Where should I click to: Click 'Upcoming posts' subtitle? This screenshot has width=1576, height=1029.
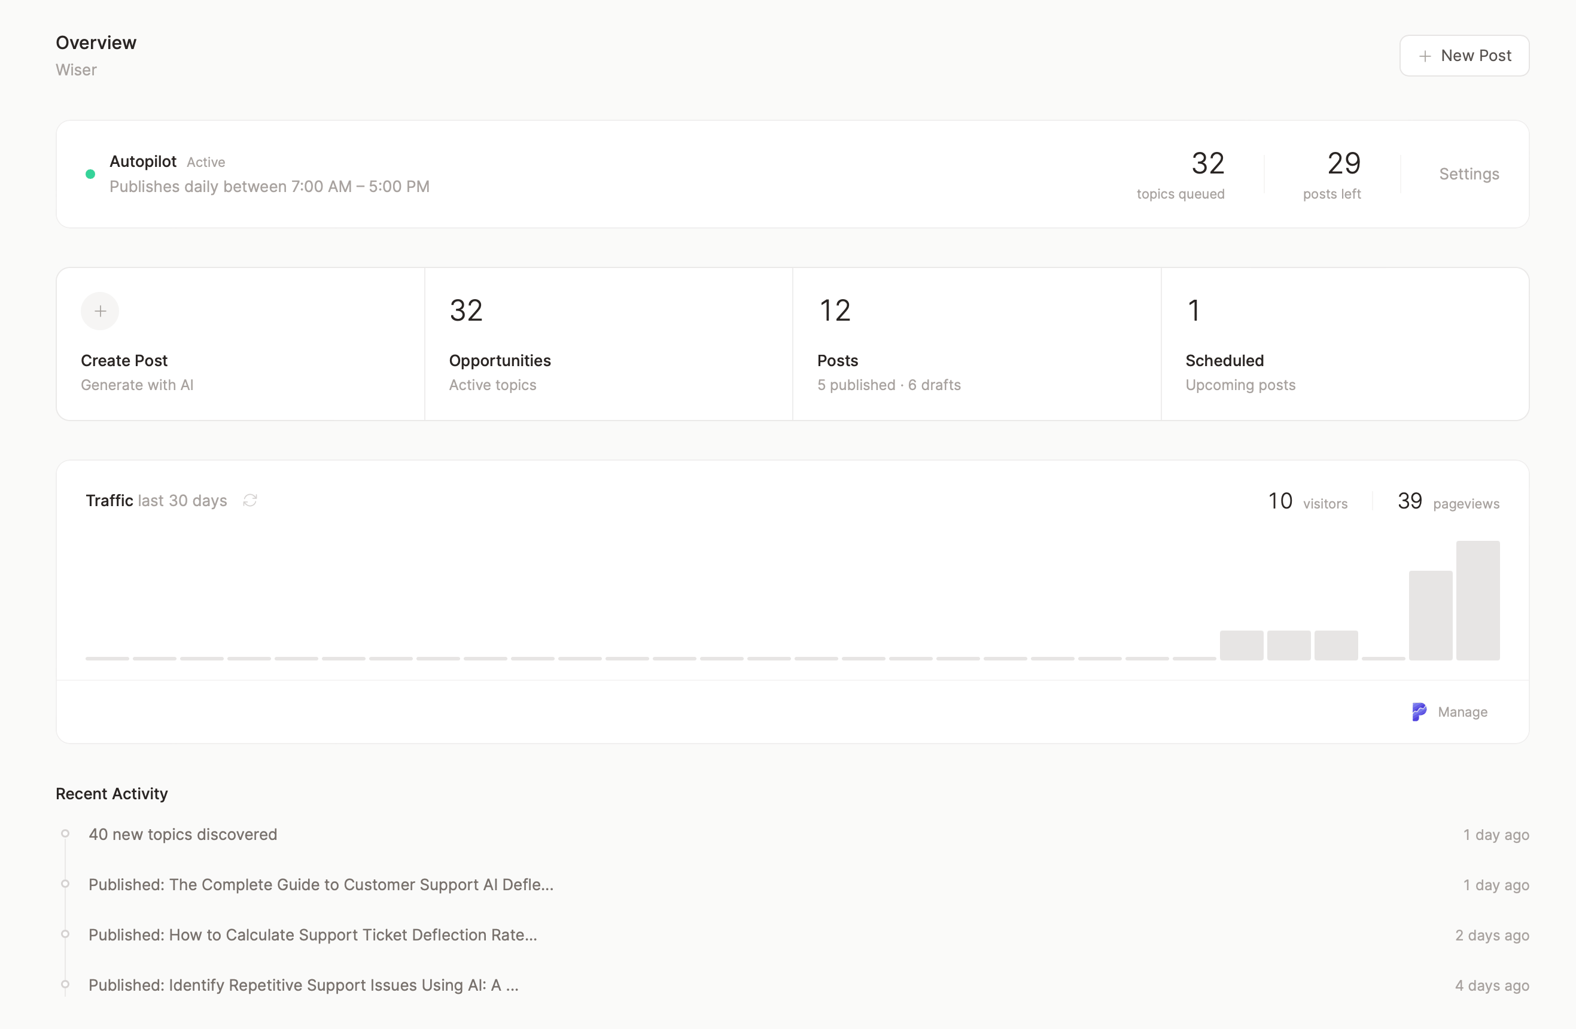(x=1240, y=385)
